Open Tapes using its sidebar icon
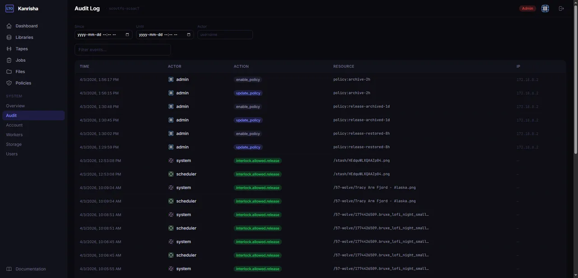578x278 pixels. 9,48
